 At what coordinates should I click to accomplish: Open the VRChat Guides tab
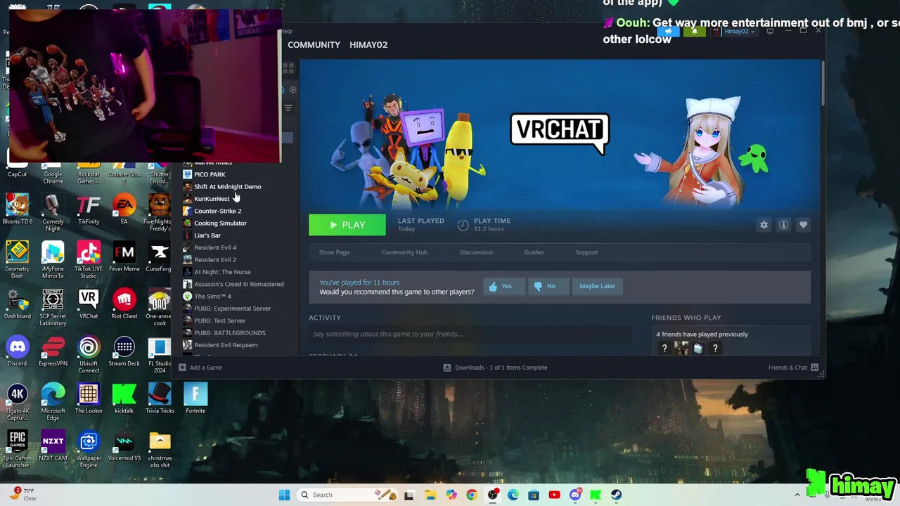(x=534, y=252)
